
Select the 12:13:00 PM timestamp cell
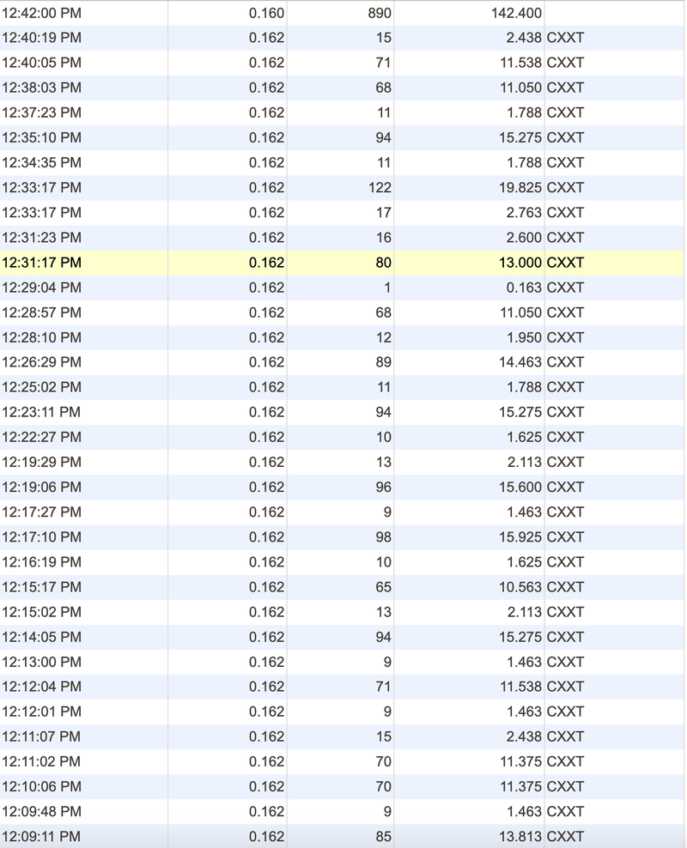click(41, 661)
